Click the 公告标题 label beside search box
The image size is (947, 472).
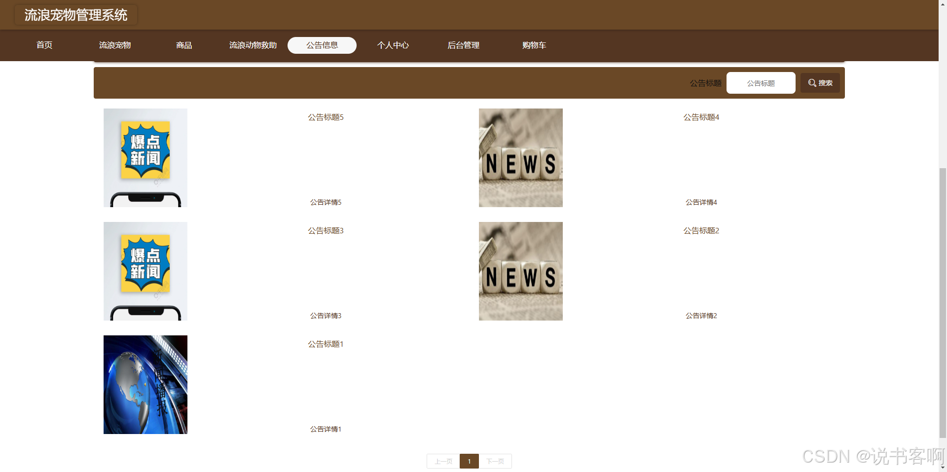click(705, 83)
